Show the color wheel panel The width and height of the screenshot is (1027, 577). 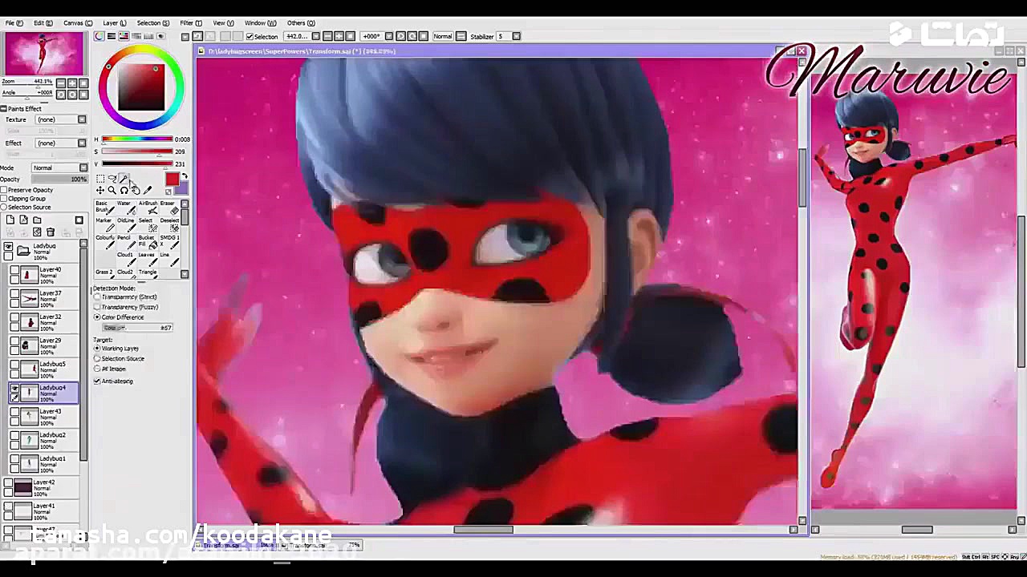point(99,36)
